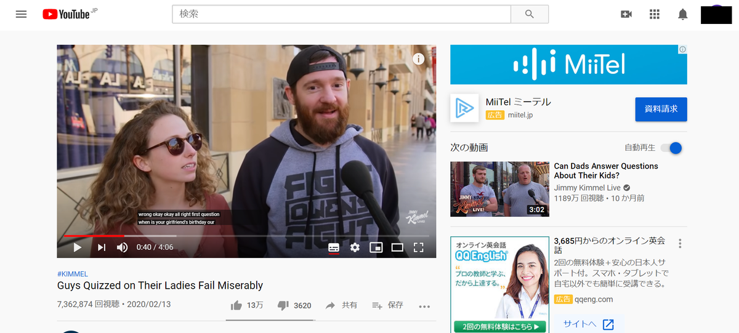This screenshot has height=333, width=739.
Task: Open the #KIMMEL hashtag link
Action: pyautogui.click(x=73, y=273)
